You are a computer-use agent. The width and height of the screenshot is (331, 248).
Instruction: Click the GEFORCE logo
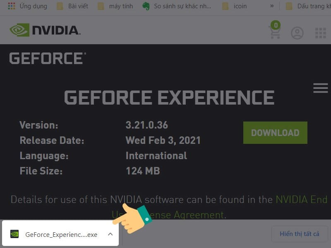click(48, 58)
